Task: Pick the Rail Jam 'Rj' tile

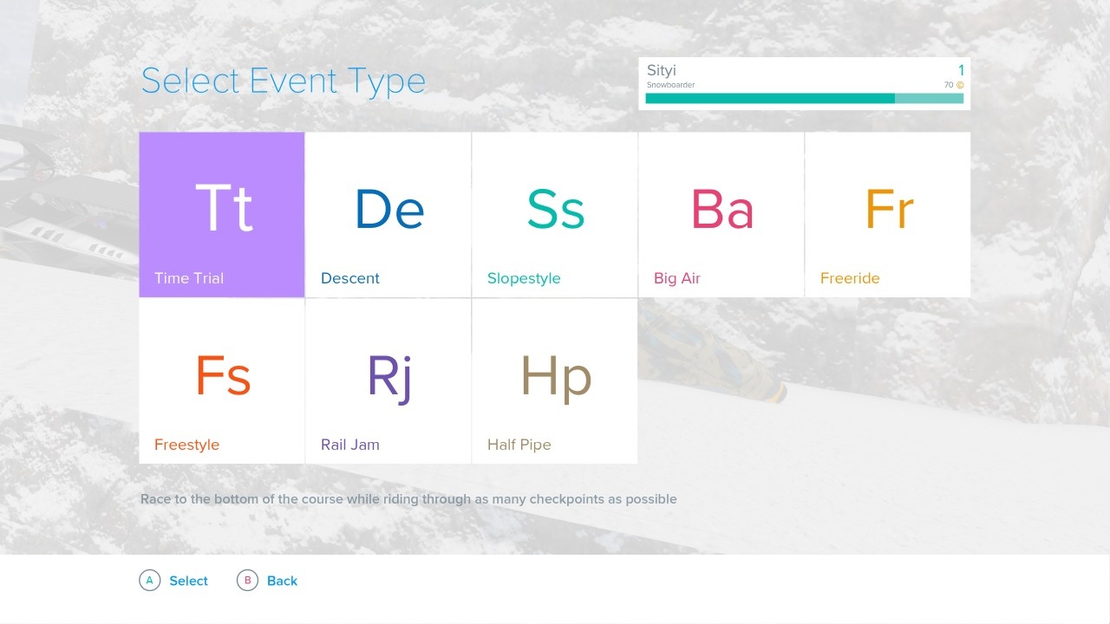Action: [388, 380]
